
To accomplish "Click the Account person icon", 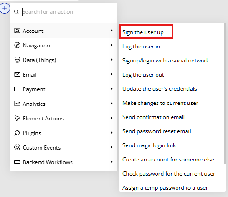I will point(17,31).
